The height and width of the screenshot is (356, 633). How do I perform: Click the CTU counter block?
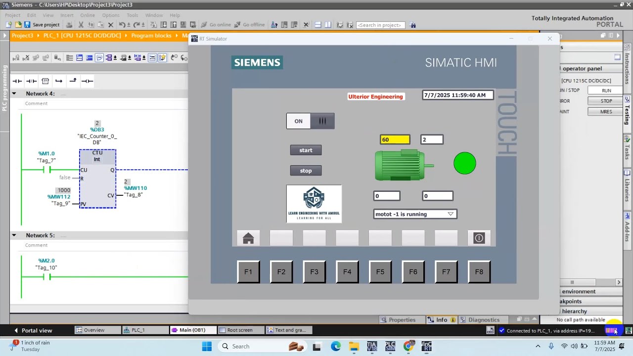pyautogui.click(x=97, y=178)
